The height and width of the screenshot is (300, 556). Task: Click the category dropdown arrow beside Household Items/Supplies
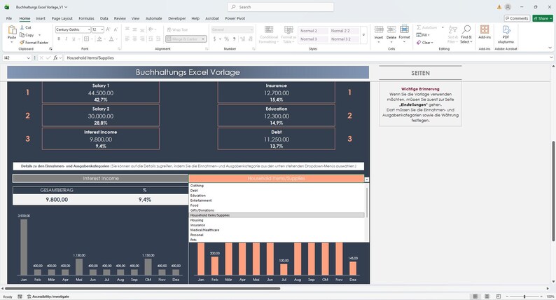pos(367,179)
